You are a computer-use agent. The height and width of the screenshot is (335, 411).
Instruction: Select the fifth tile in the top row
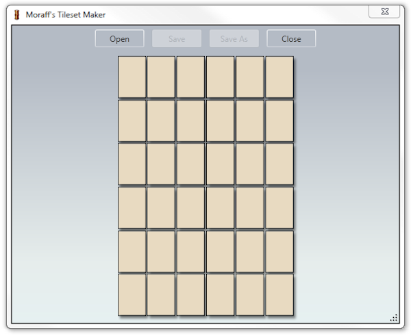tap(250, 77)
